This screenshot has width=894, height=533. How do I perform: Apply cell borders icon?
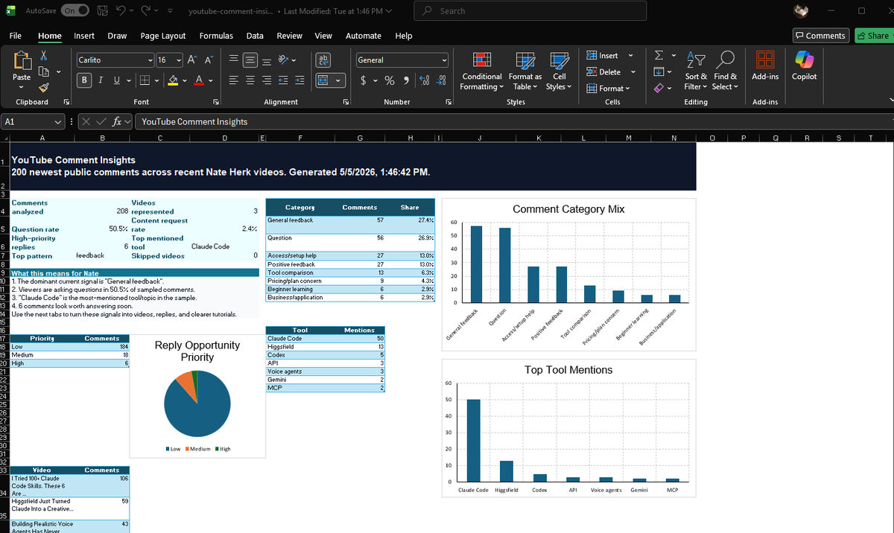(x=145, y=80)
